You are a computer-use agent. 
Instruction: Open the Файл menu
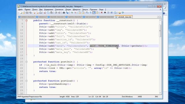(21, 10)
